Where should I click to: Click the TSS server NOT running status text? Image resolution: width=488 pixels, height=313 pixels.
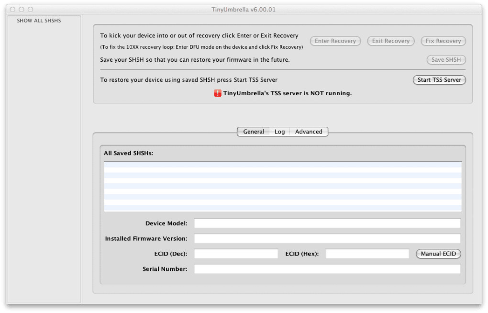pyautogui.click(x=287, y=93)
